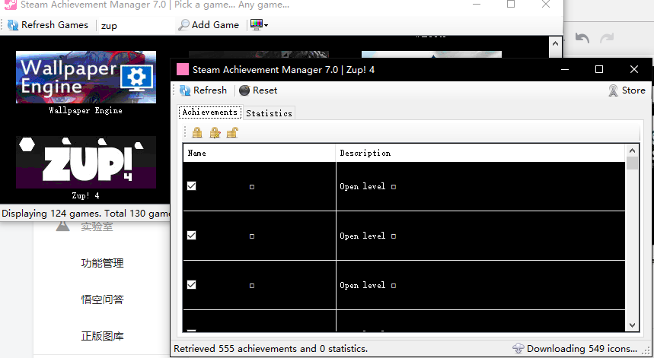Open the game type filter dropdown
This screenshot has height=358, width=654.
pos(259,25)
